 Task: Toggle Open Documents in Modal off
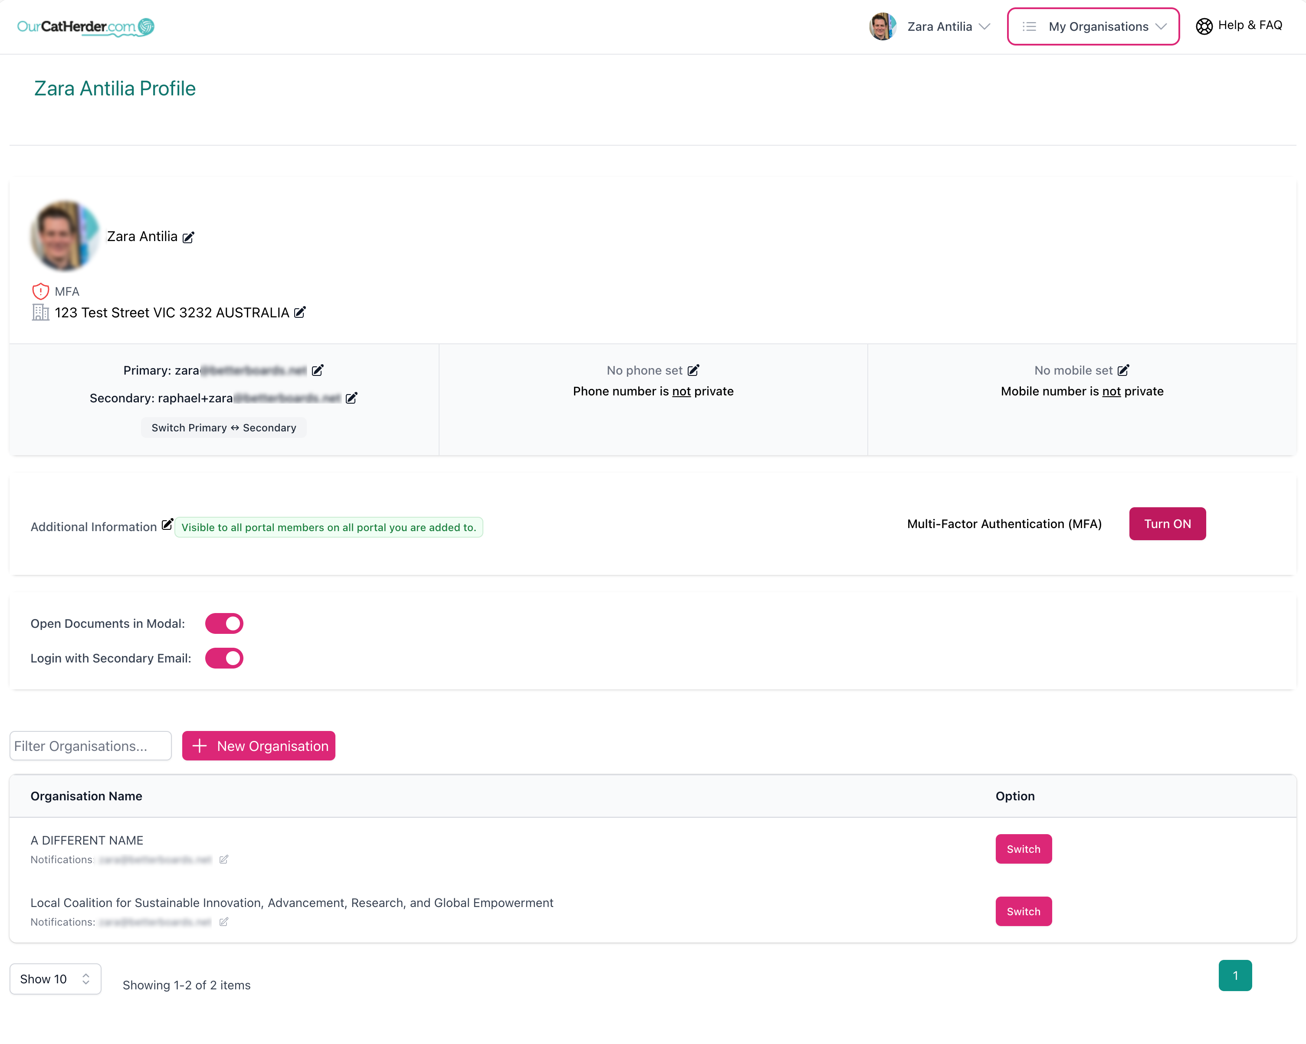pyautogui.click(x=224, y=623)
